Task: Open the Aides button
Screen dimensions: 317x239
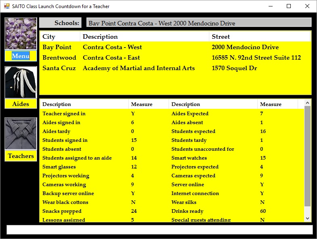Action: coord(21,104)
